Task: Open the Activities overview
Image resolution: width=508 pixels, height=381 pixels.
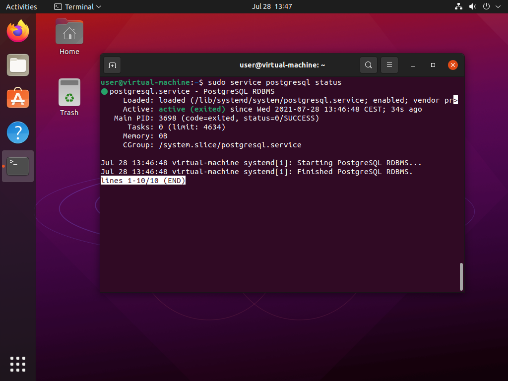Action: (x=21, y=7)
